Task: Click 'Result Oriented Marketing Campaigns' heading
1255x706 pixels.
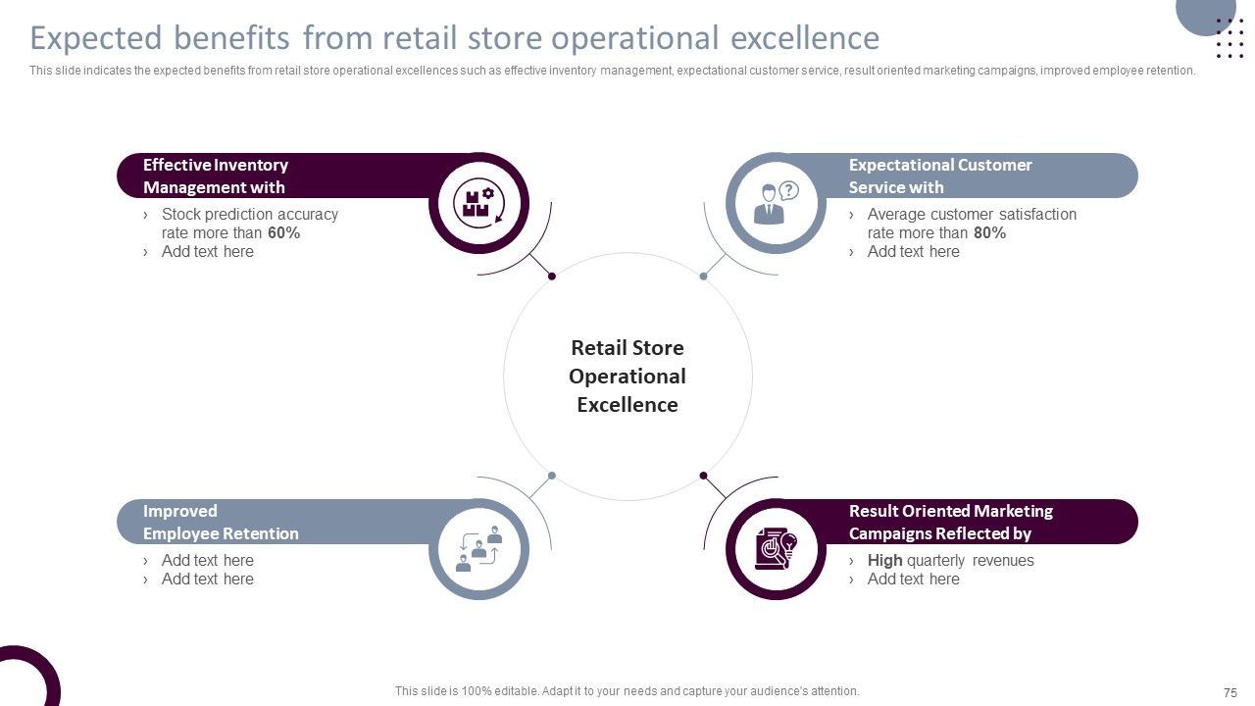Action: (x=950, y=523)
